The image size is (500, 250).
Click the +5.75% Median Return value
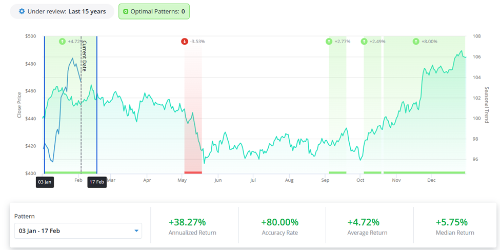click(451, 222)
